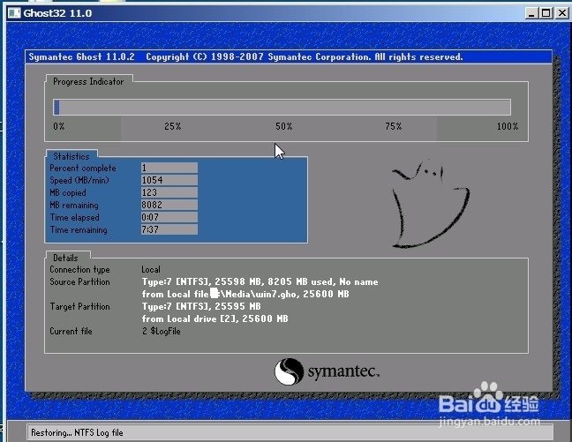Click the Symantec logo icon
This screenshot has width=572, height=442.
pyautogui.click(x=289, y=371)
